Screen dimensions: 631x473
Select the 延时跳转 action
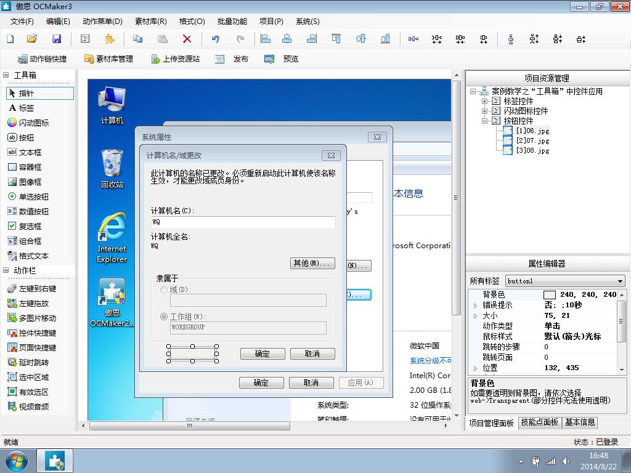click(x=28, y=362)
